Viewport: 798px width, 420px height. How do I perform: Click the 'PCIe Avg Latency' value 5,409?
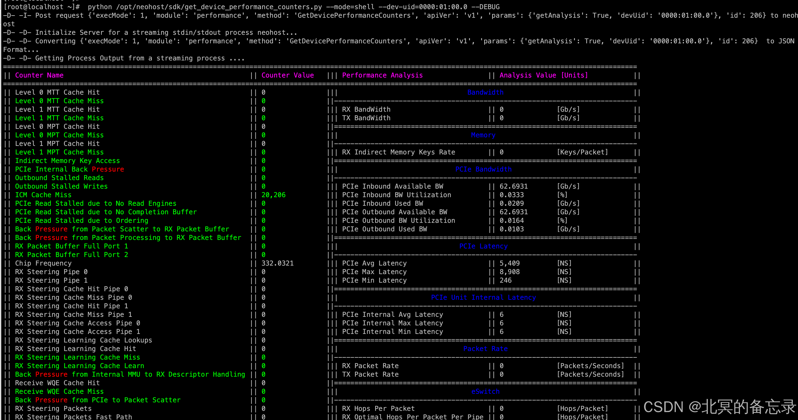click(x=509, y=263)
